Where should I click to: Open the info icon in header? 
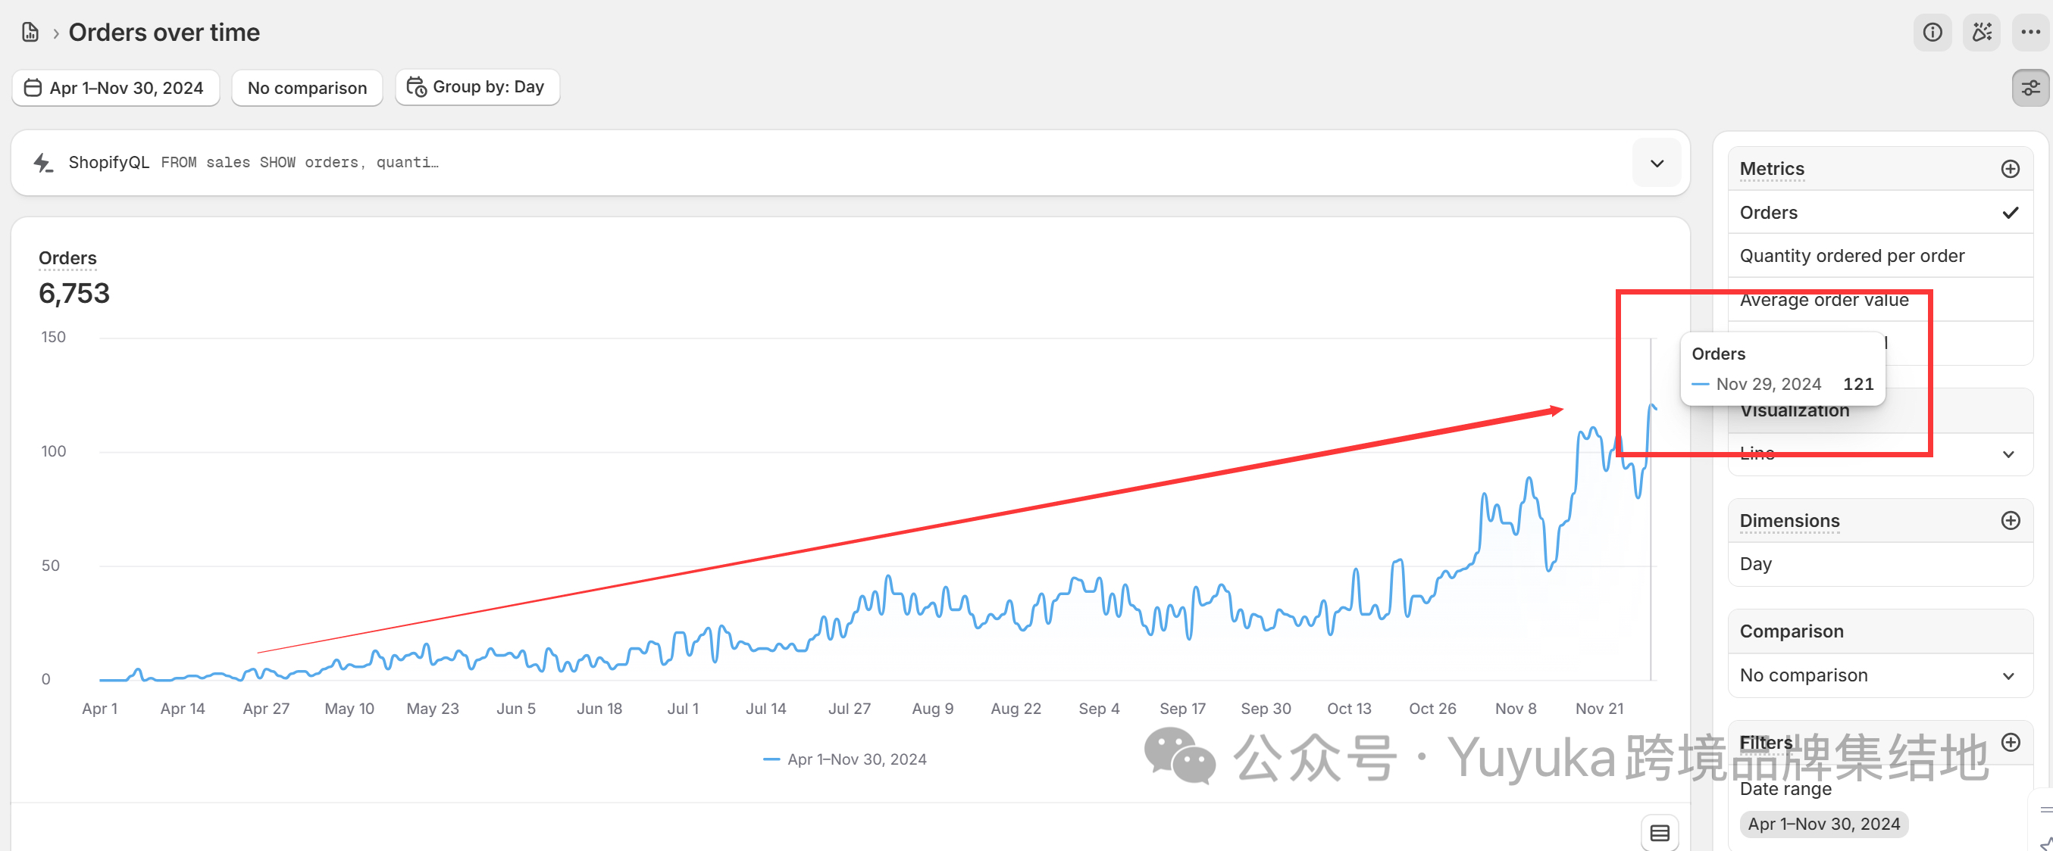[1932, 32]
